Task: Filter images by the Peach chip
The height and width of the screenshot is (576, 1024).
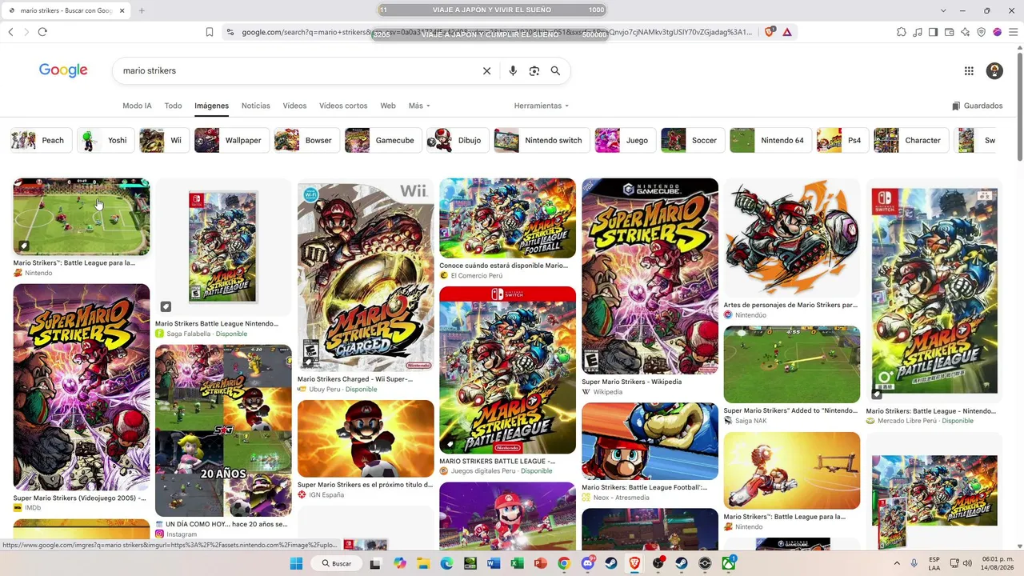Action: [40, 140]
